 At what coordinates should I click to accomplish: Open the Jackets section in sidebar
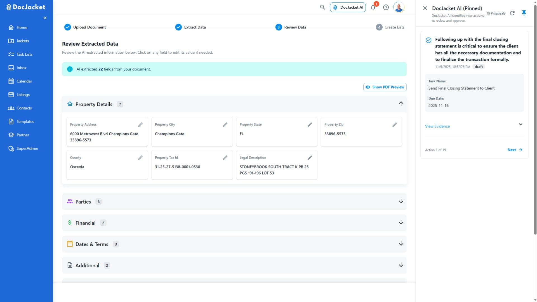pos(22,41)
